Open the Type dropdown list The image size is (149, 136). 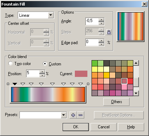click(51, 15)
